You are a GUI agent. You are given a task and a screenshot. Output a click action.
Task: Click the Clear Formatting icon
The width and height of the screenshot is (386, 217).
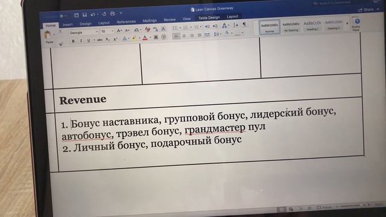(x=148, y=29)
